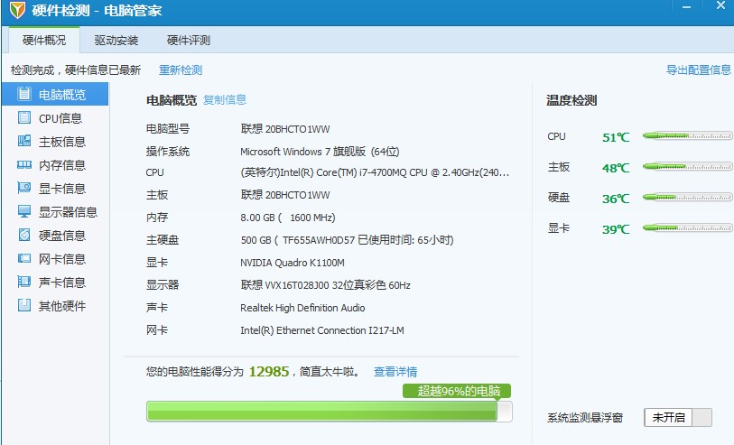Image resolution: width=734 pixels, height=445 pixels.
Task: Click 导出配置信息 to export the configuration
Action: click(698, 70)
